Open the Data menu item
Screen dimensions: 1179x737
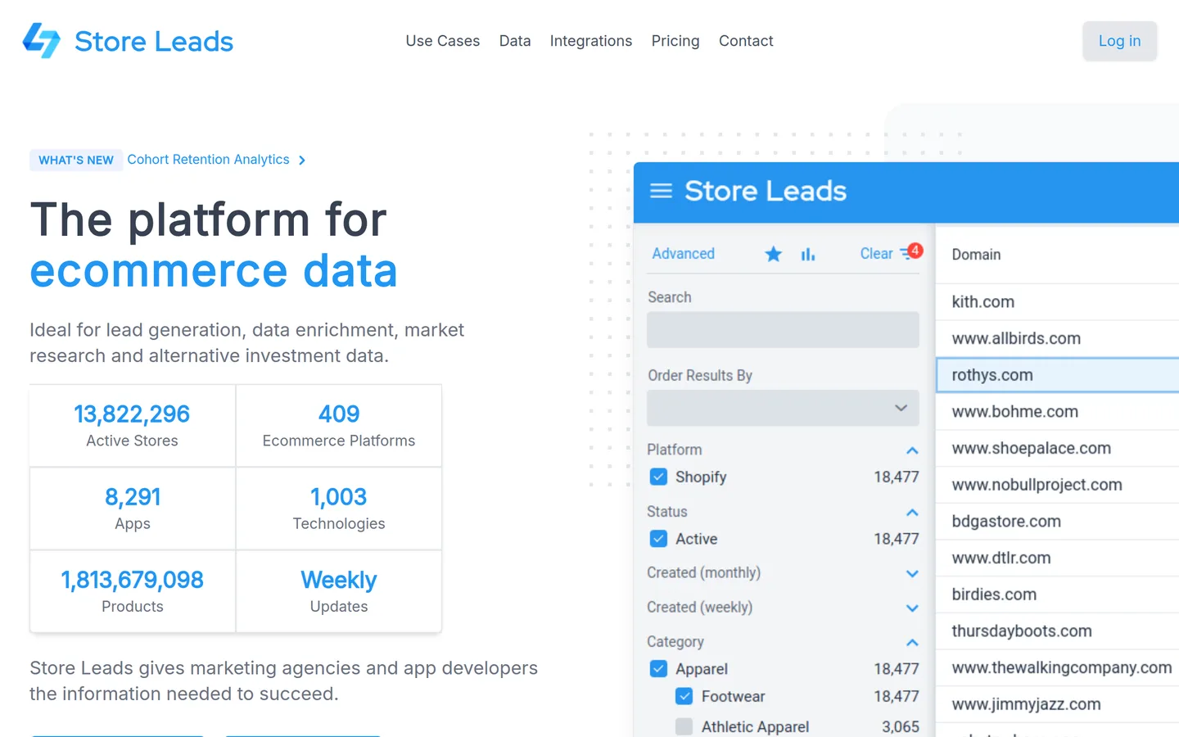pyautogui.click(x=515, y=41)
